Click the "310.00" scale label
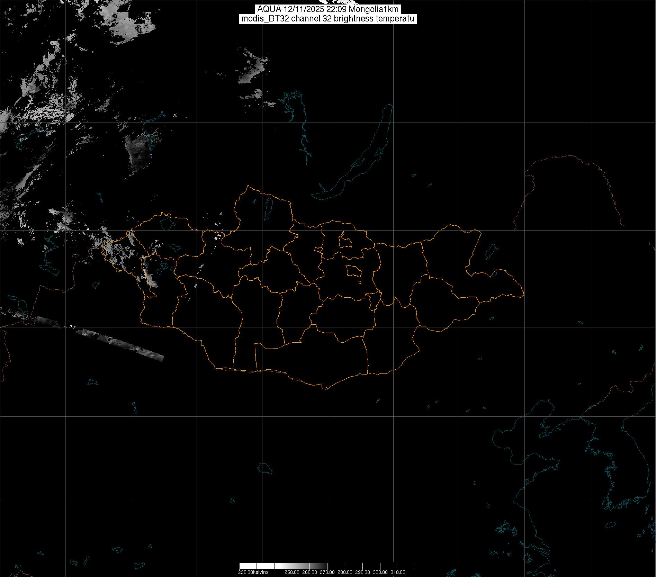Screen dimensions: 656x577 [398, 572]
